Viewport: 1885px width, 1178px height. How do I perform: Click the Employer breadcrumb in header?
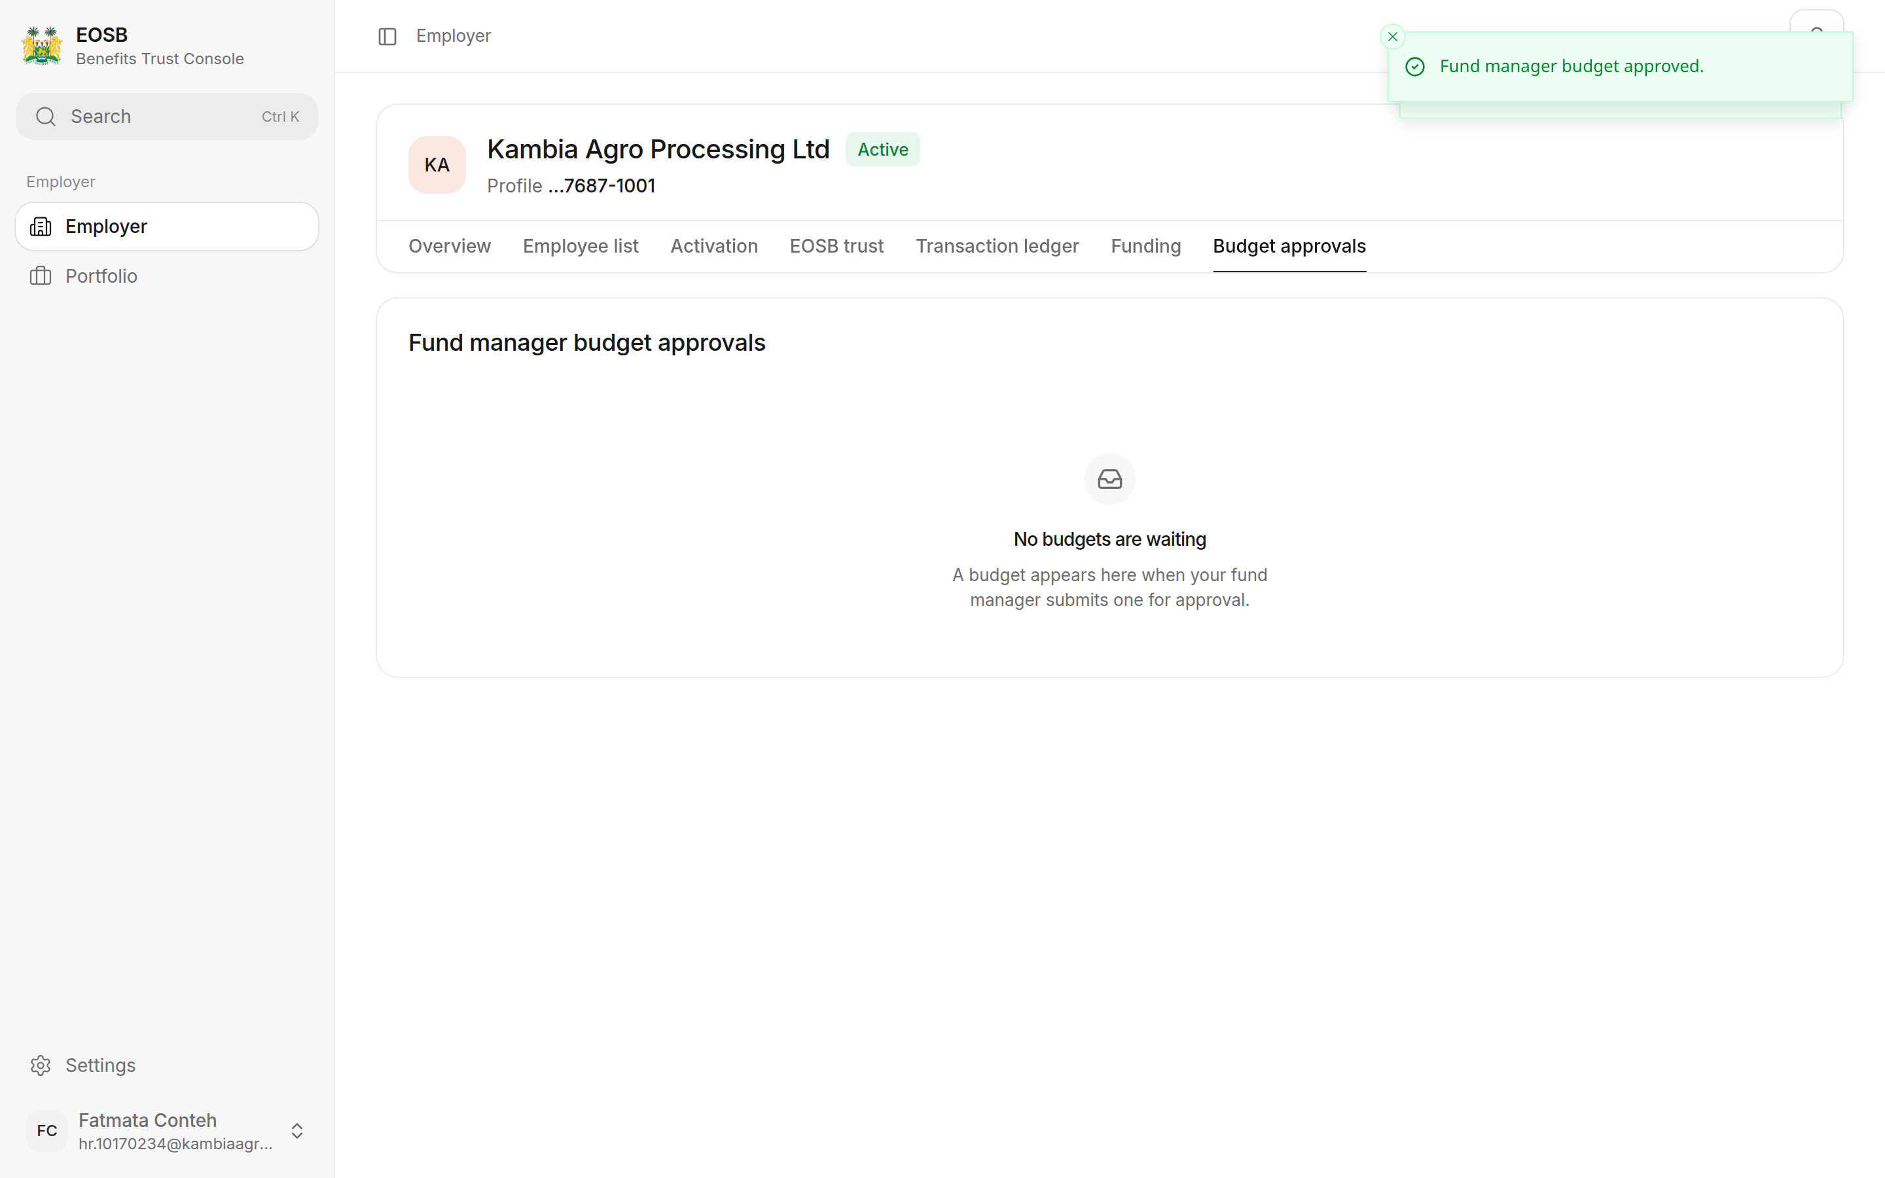click(x=454, y=37)
